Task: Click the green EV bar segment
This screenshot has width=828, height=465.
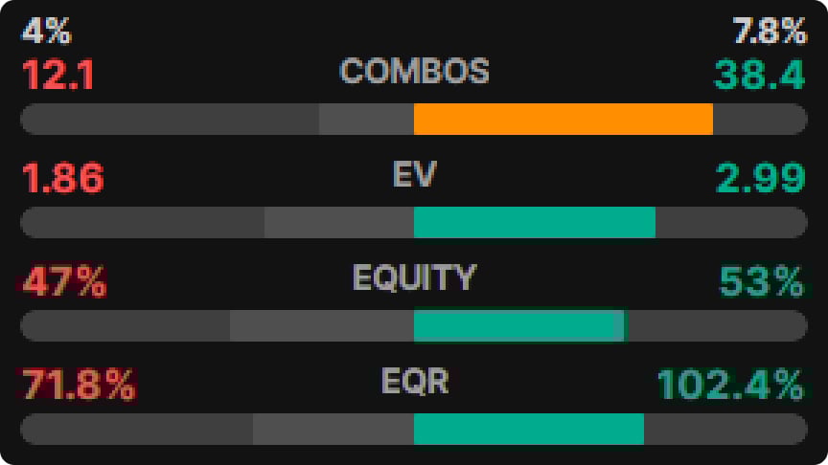Action: [535, 222]
